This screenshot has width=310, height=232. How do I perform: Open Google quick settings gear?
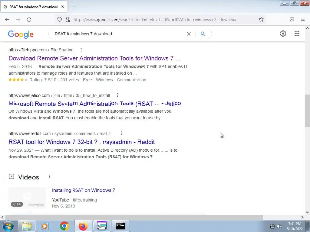pos(283,34)
